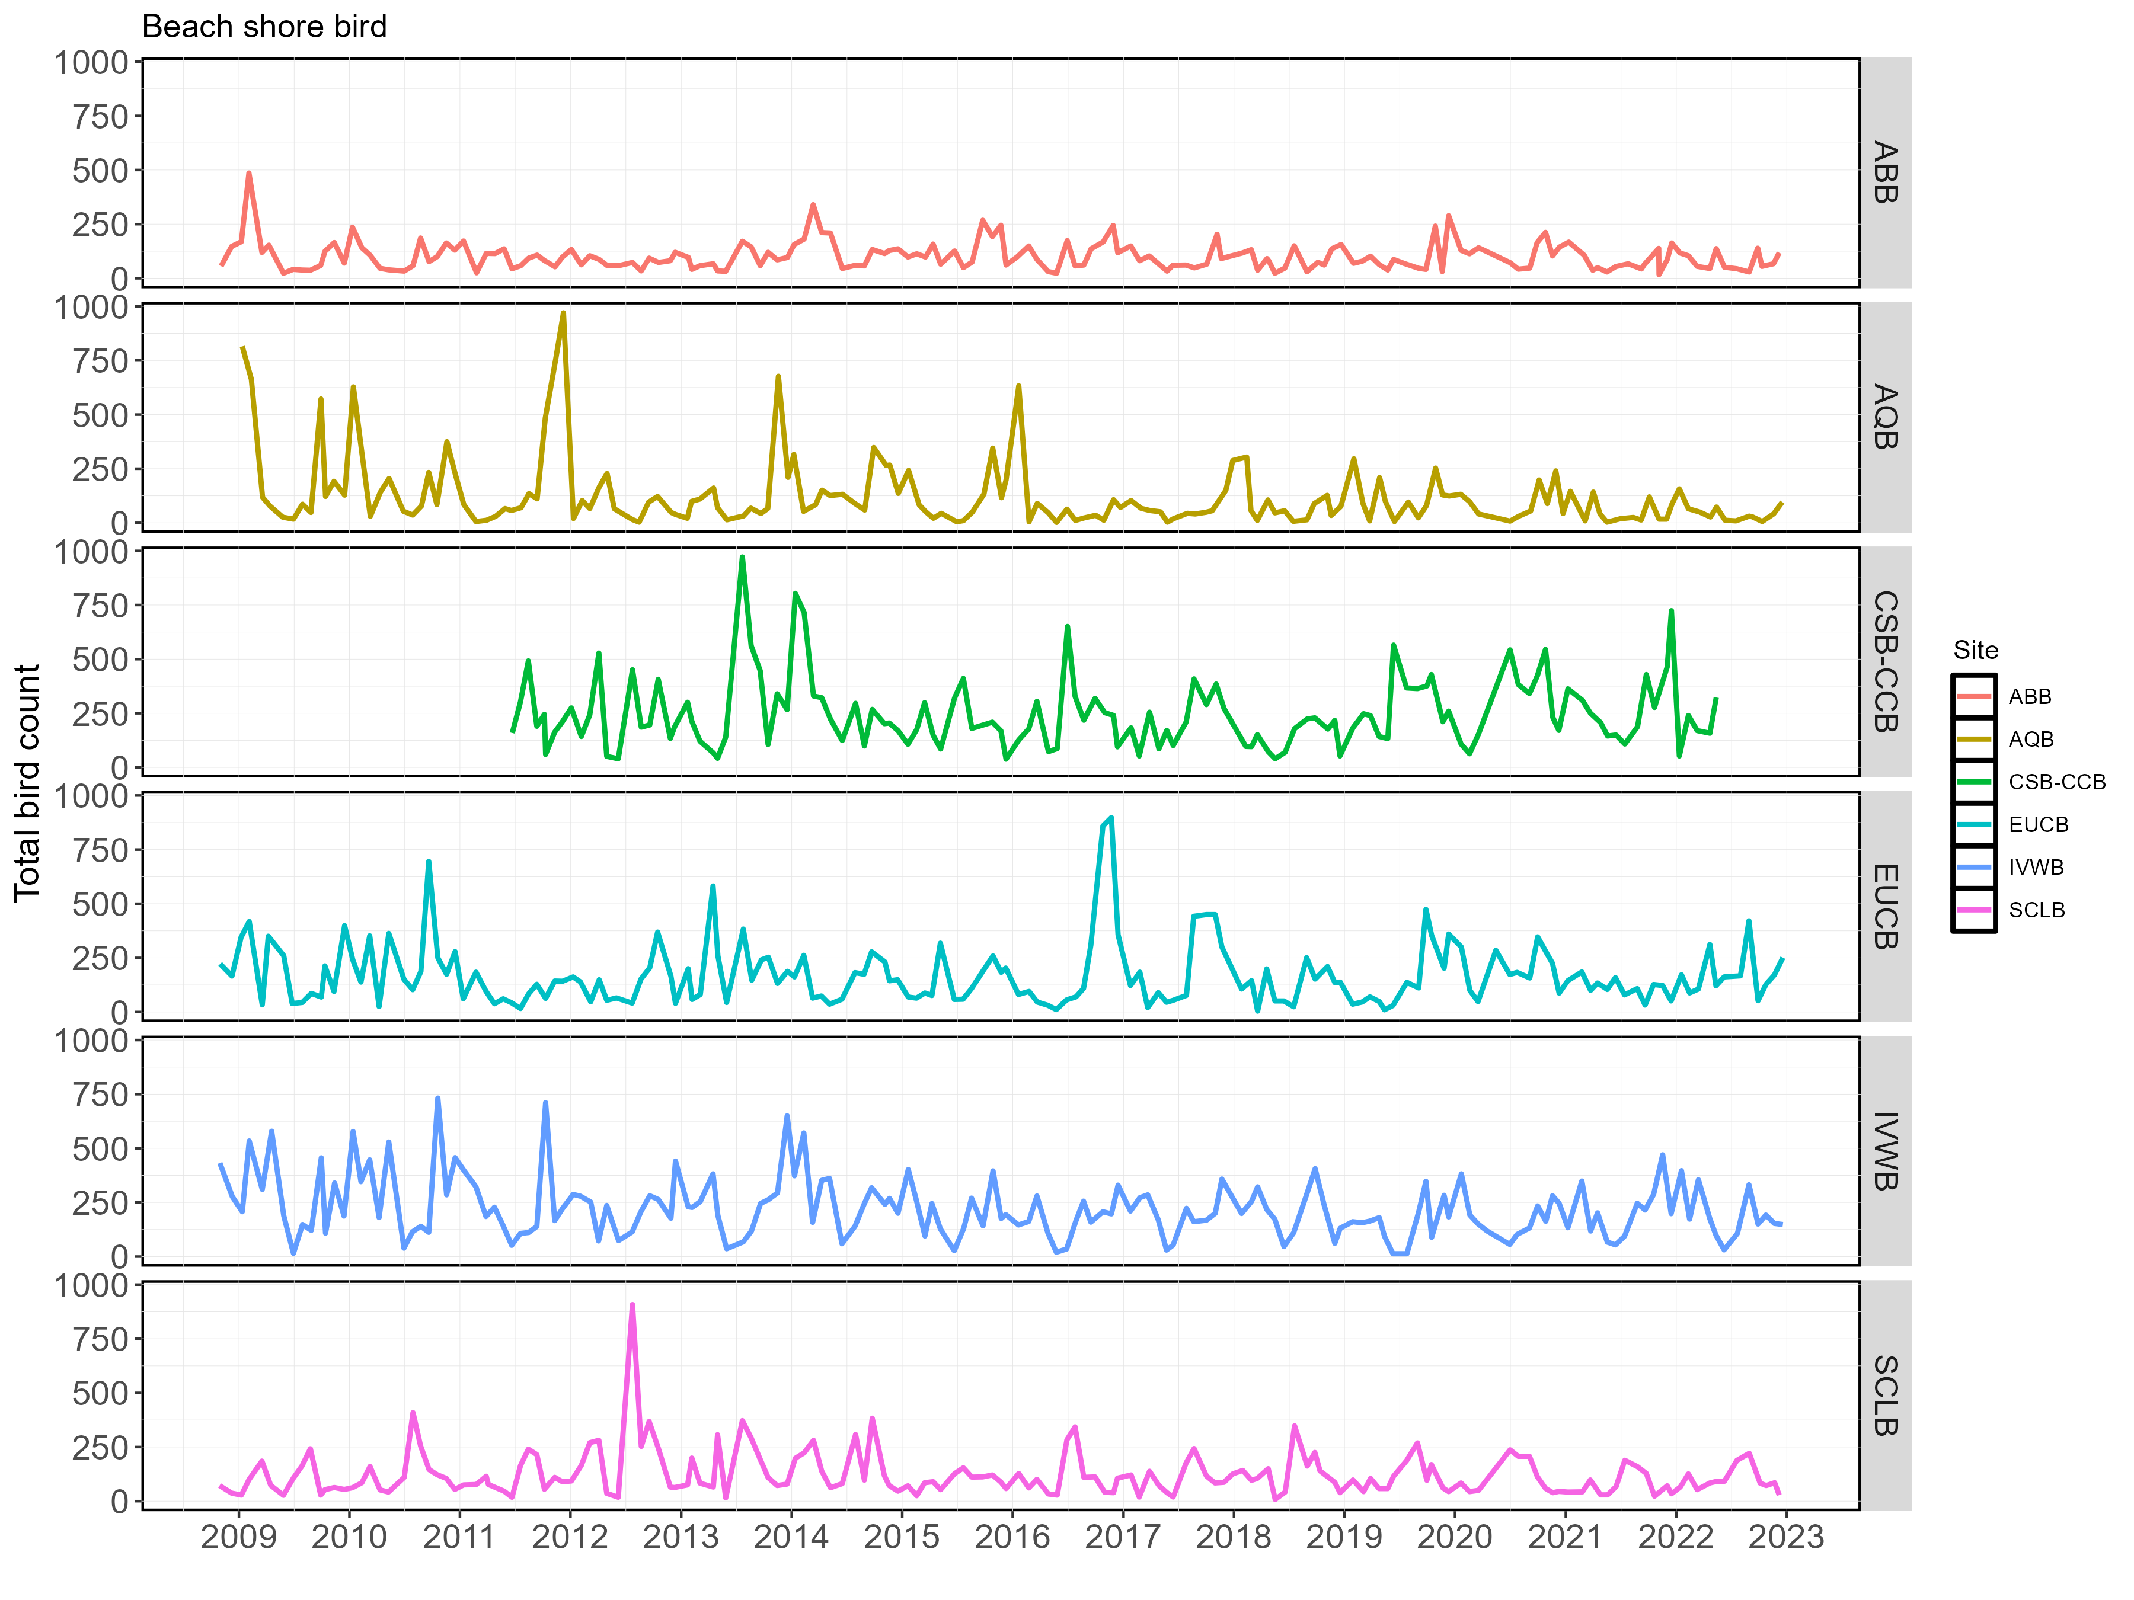
Task: Click the 2017 x-axis tick label
Action: pos(1123,1537)
